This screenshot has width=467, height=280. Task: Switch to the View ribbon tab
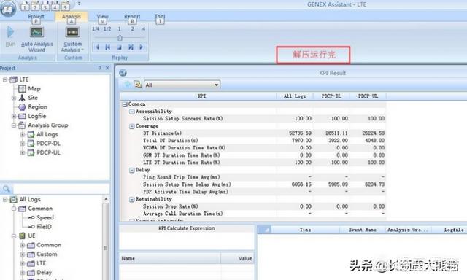point(102,17)
